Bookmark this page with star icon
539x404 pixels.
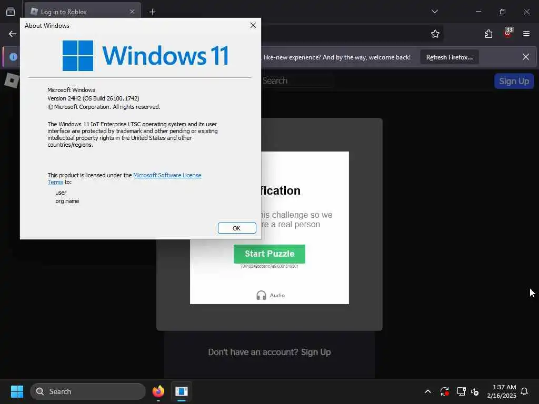435,34
